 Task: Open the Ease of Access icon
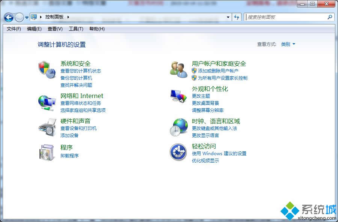(x=178, y=152)
